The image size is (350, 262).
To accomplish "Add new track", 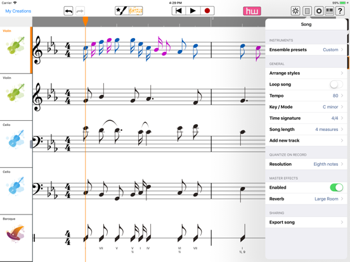I will coord(306,140).
